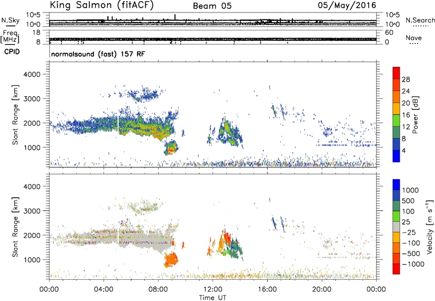Click the CPID label
This screenshot has height=301, width=435.
point(12,52)
